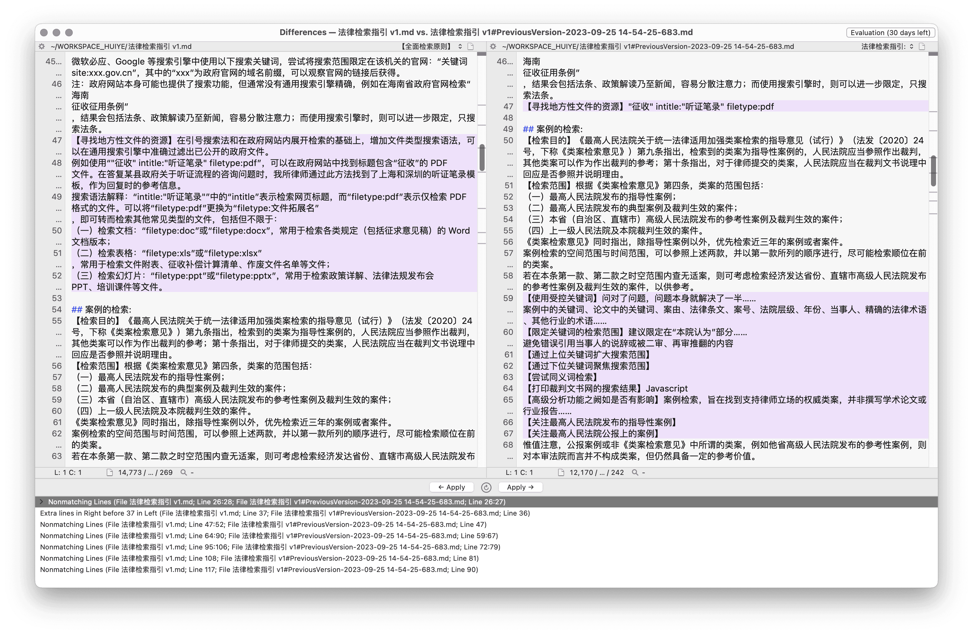The image size is (973, 634).
Task: Click left pane file path ~/WORKSPACE_HUIYE/法律检索指引 v1.md
Action: pos(121,47)
